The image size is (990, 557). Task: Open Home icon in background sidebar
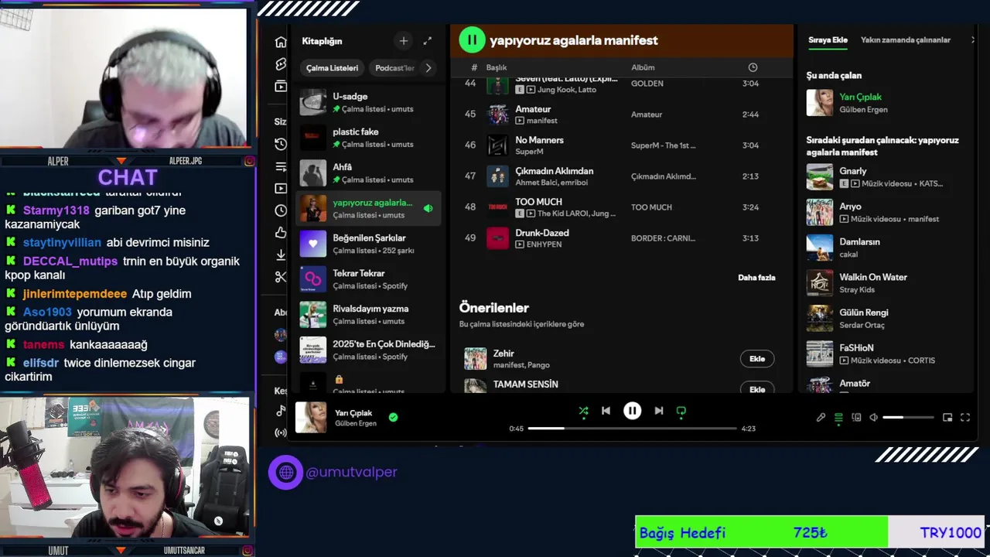281,42
